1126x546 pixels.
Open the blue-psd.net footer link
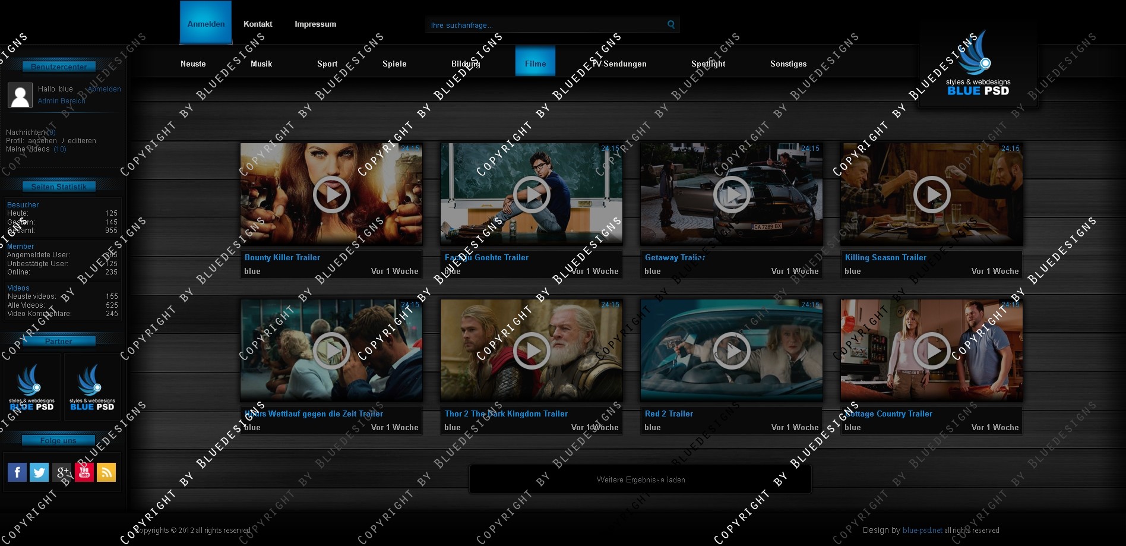(x=922, y=530)
